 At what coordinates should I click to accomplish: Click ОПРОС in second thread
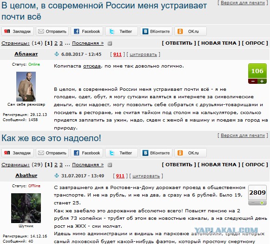255,165
